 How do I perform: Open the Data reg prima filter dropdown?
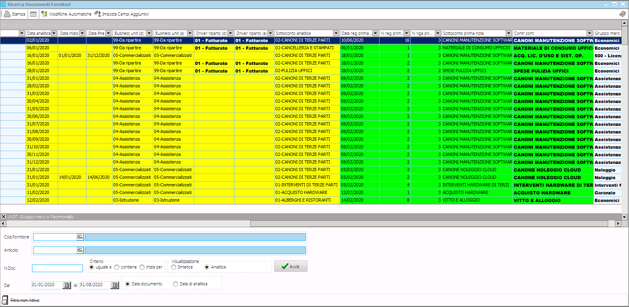click(375, 33)
